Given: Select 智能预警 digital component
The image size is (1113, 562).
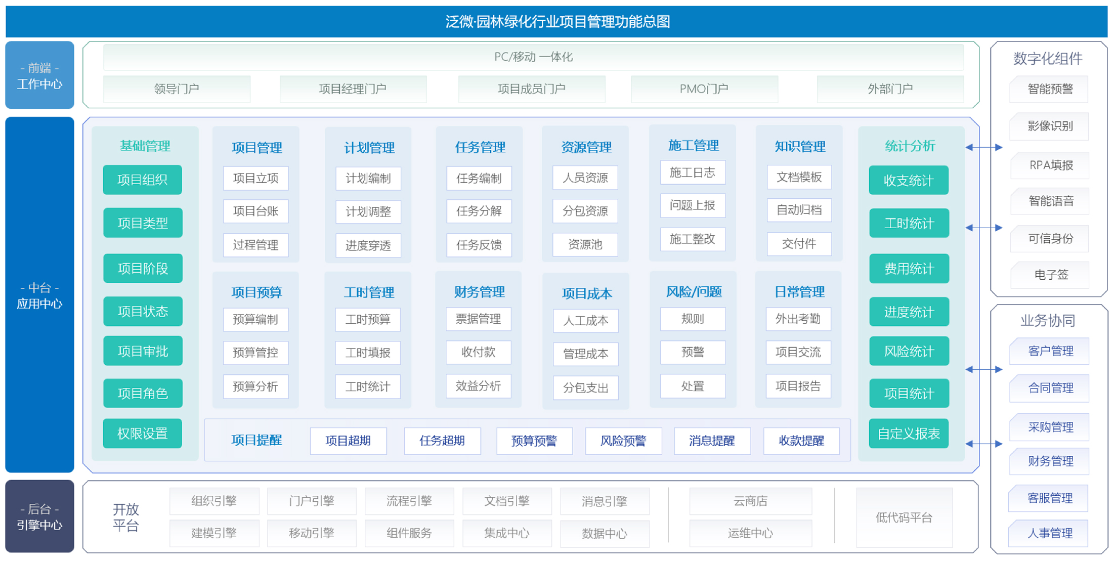Looking at the screenshot, I should tap(1050, 89).
